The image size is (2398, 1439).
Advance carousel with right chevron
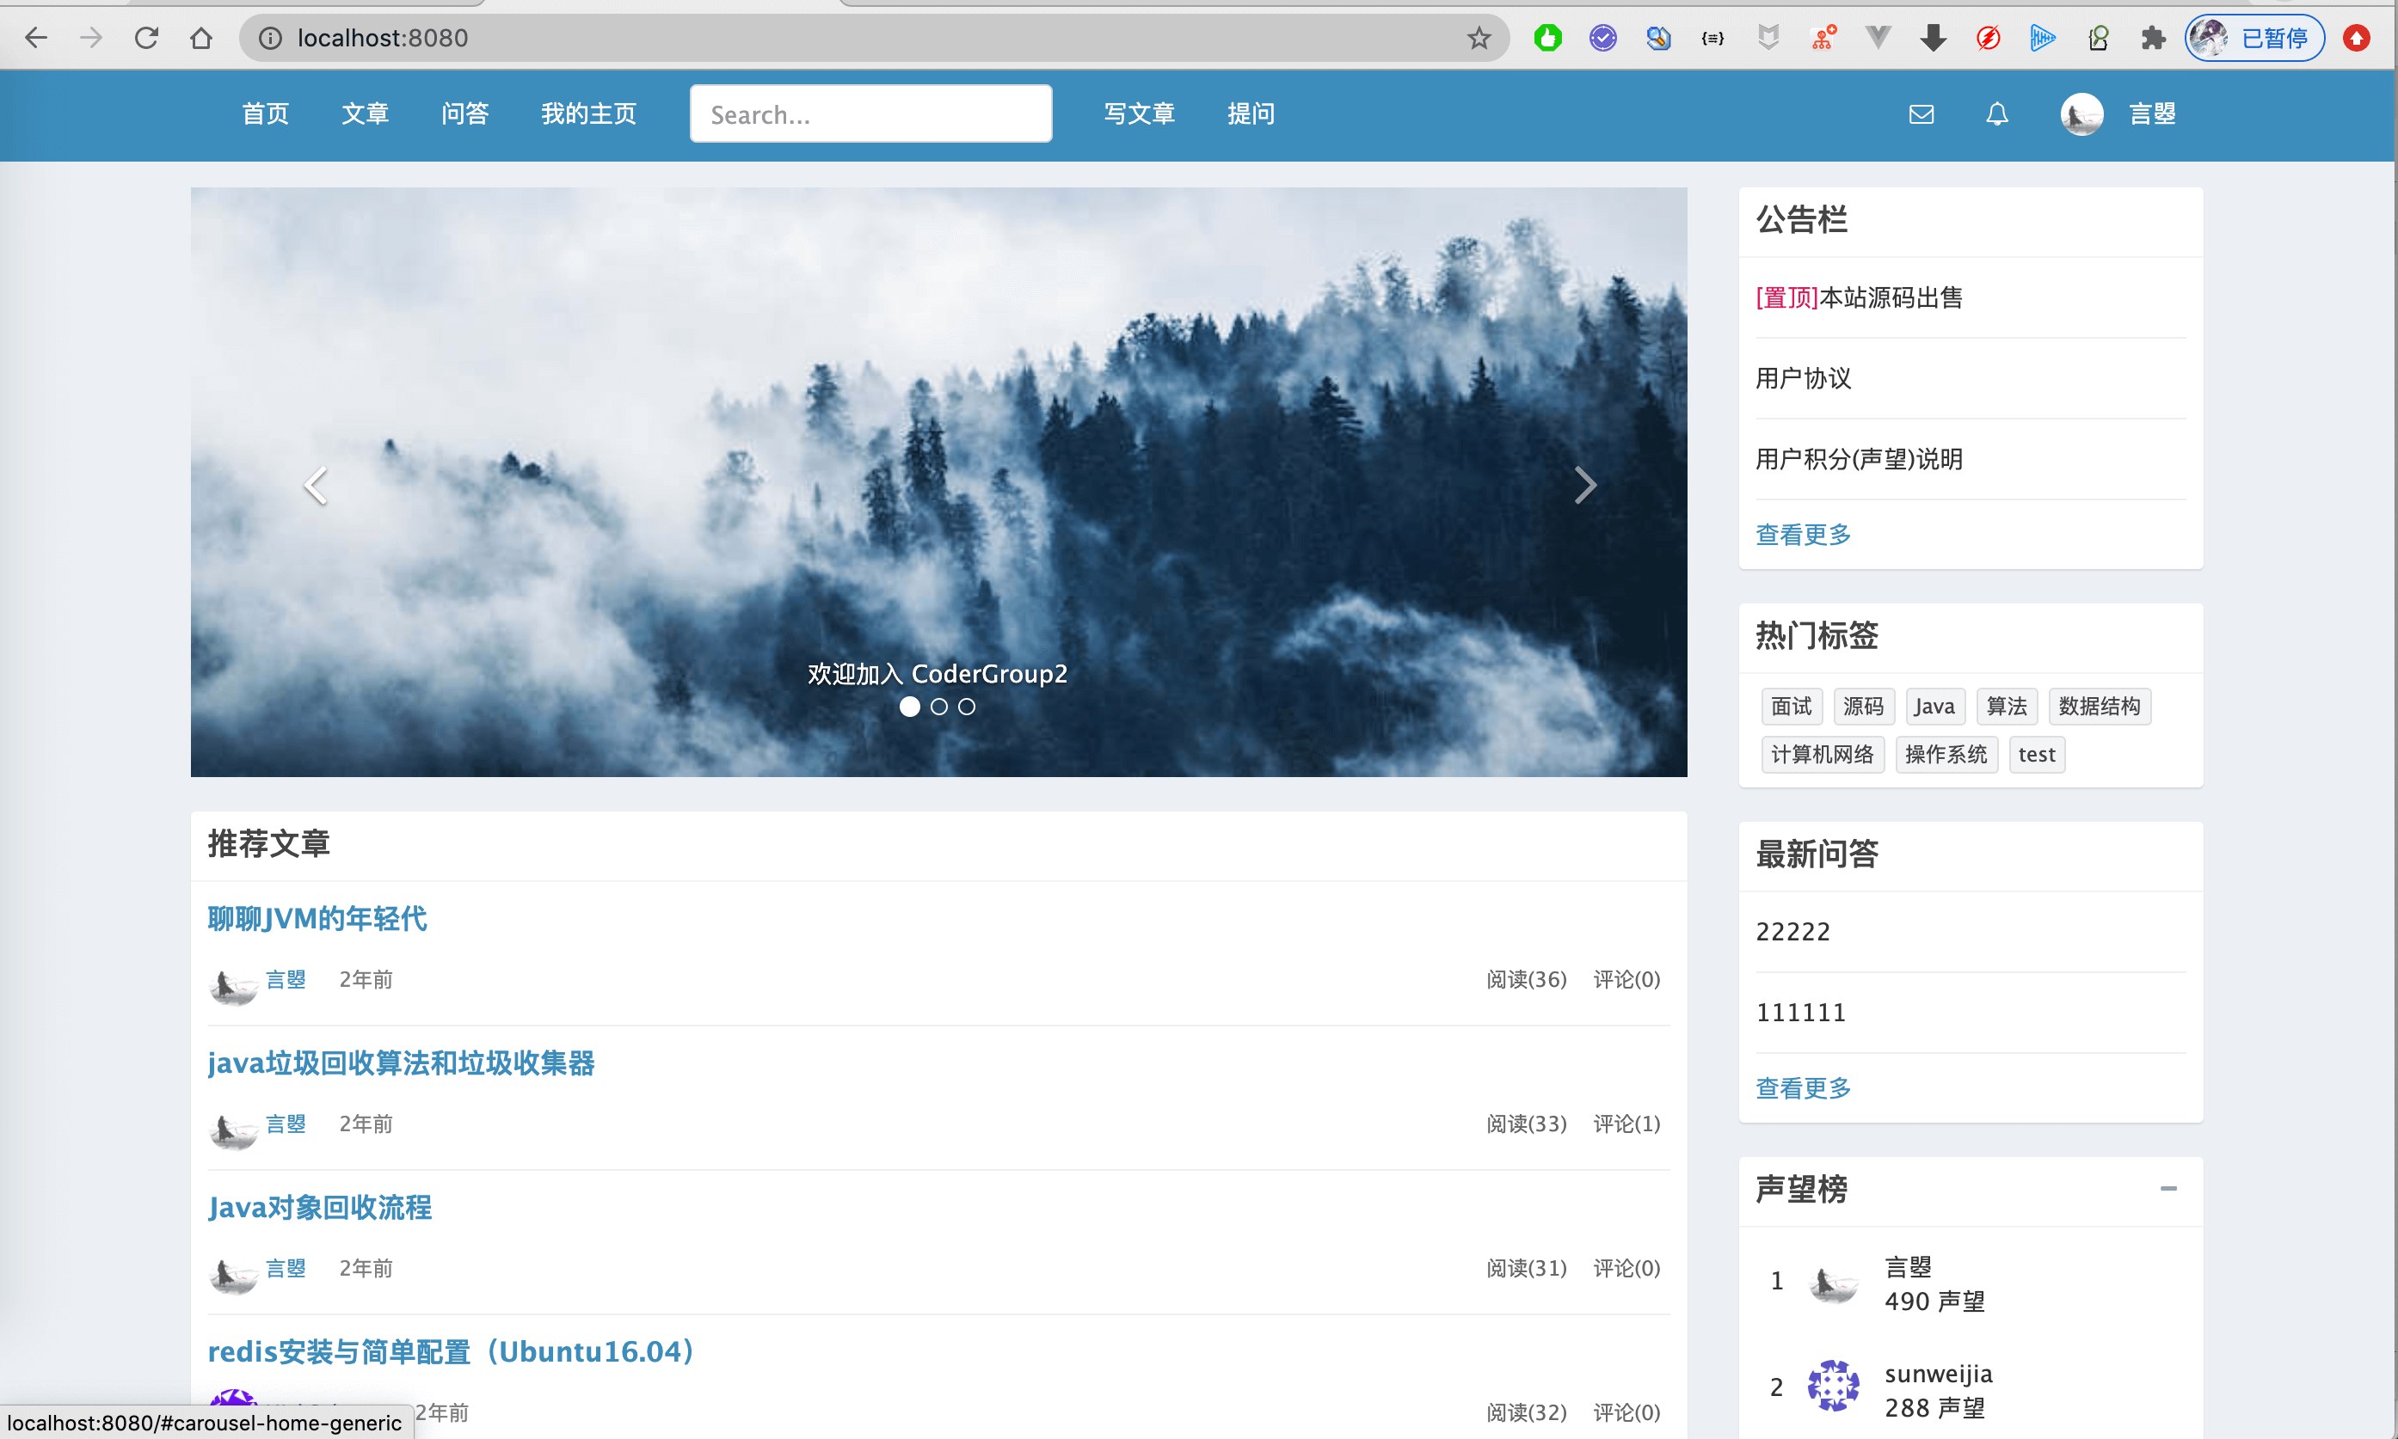pyautogui.click(x=1584, y=485)
